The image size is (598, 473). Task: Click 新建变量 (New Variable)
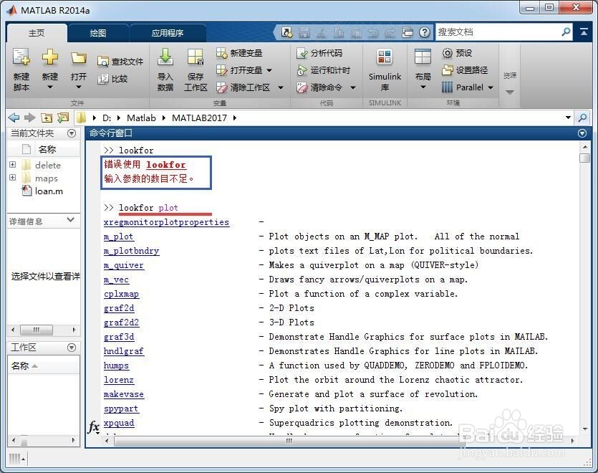(239, 53)
